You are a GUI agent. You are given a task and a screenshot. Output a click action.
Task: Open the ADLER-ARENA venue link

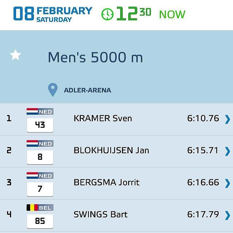pos(87,90)
